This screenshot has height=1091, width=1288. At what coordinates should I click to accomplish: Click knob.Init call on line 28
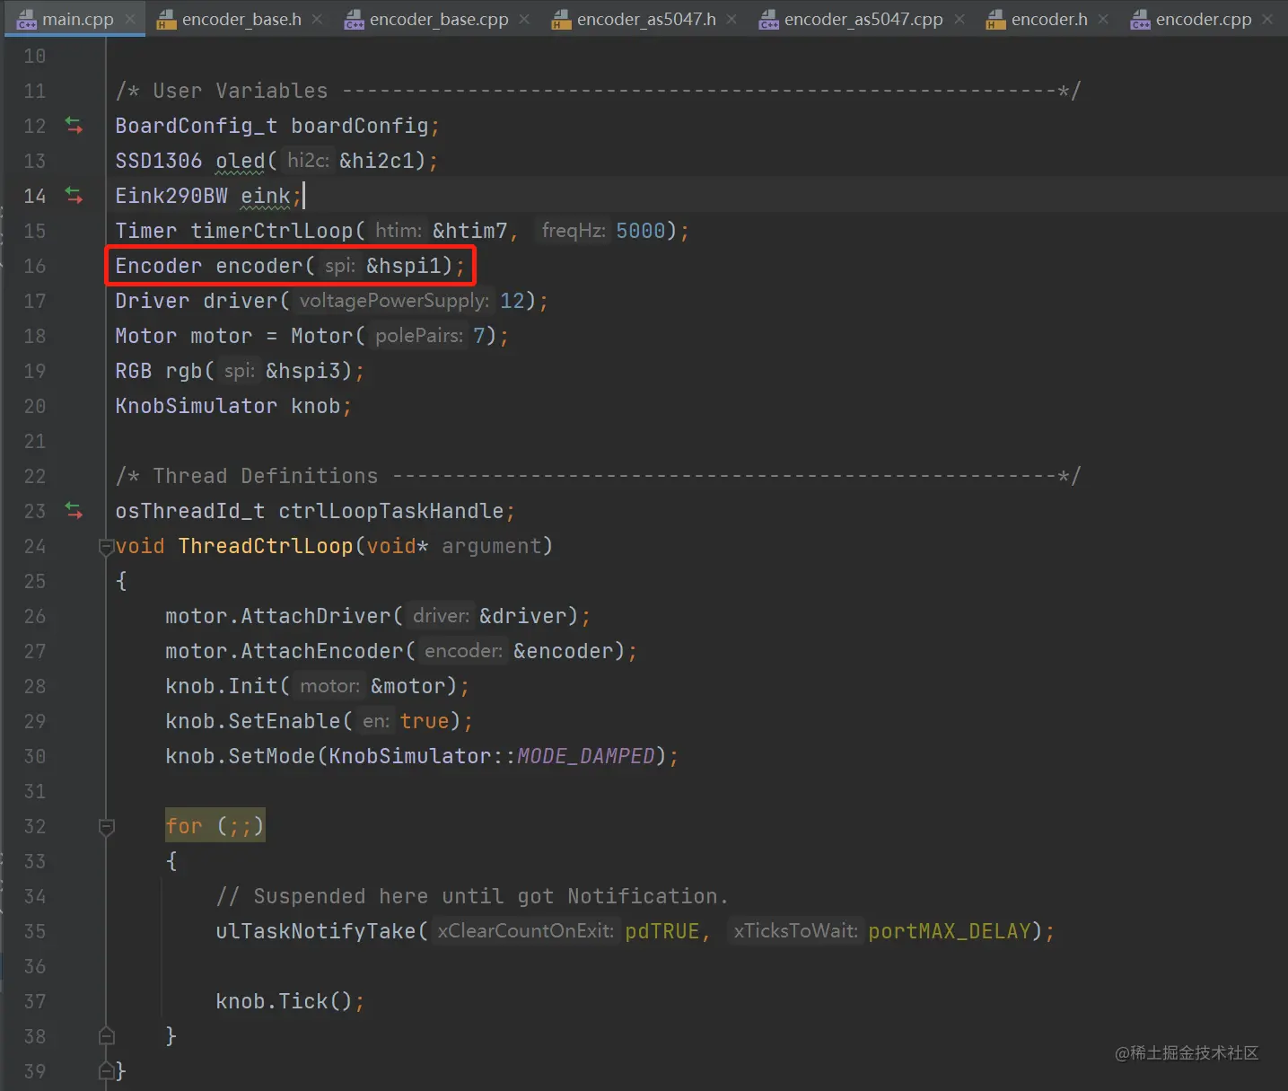point(222,686)
